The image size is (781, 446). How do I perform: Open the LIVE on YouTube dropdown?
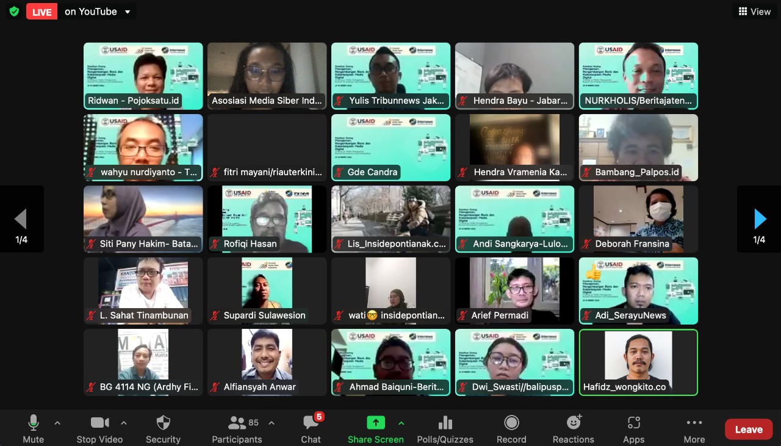coord(127,12)
